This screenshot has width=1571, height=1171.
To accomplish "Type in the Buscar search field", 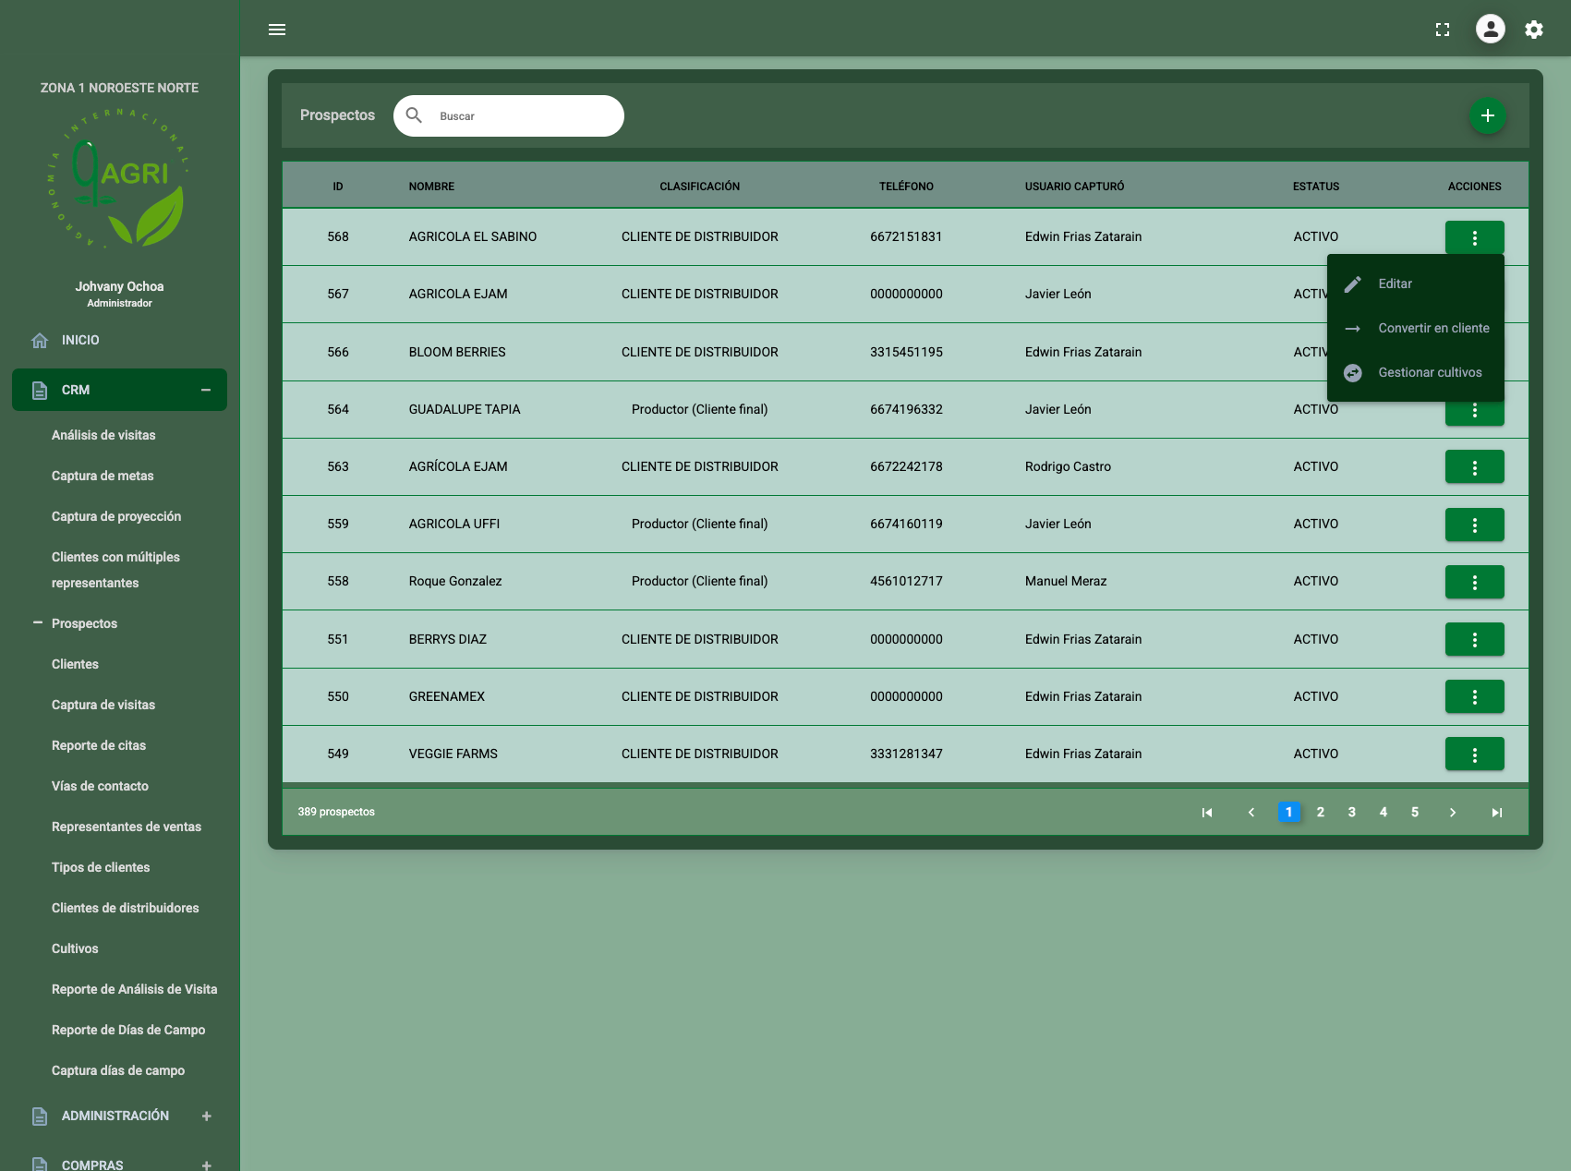I will point(508,115).
